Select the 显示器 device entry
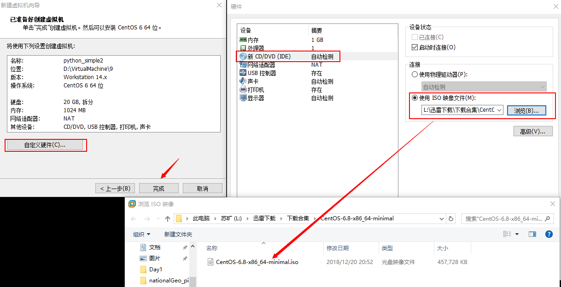561x287 pixels. point(253,98)
